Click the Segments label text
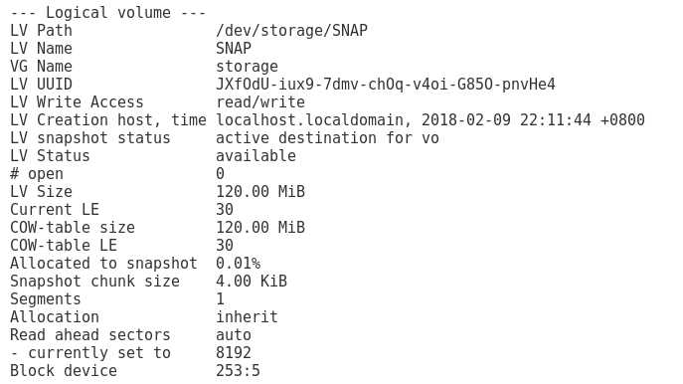The image size is (683, 384). coord(46,299)
